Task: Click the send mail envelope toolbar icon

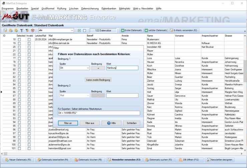Action: 5,30
